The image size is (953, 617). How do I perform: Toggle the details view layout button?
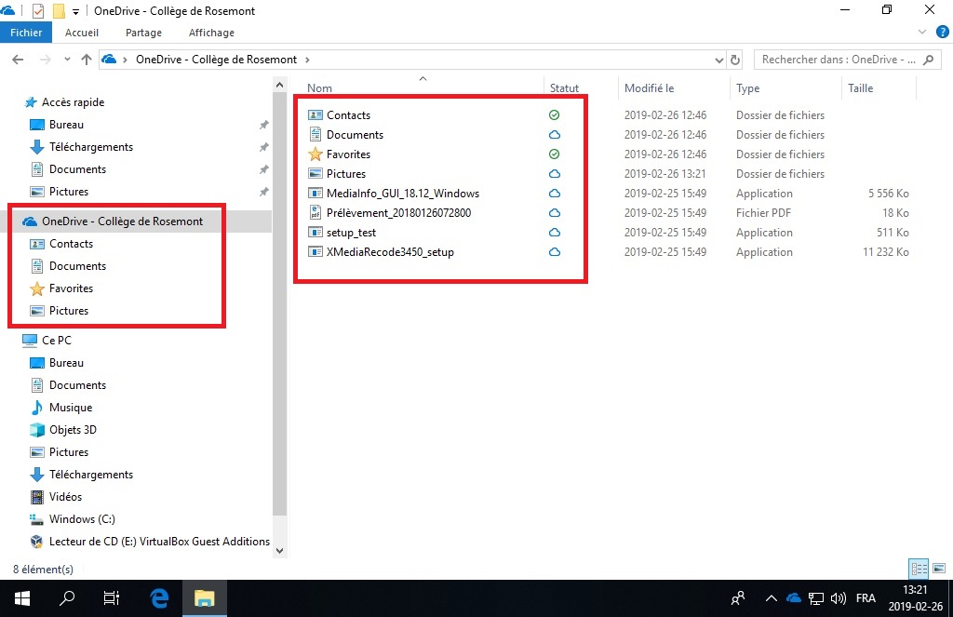919,569
